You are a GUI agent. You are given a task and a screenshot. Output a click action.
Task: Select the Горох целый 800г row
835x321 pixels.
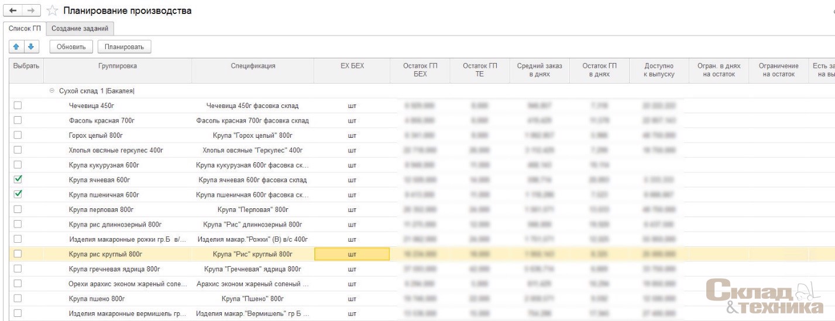click(x=95, y=135)
